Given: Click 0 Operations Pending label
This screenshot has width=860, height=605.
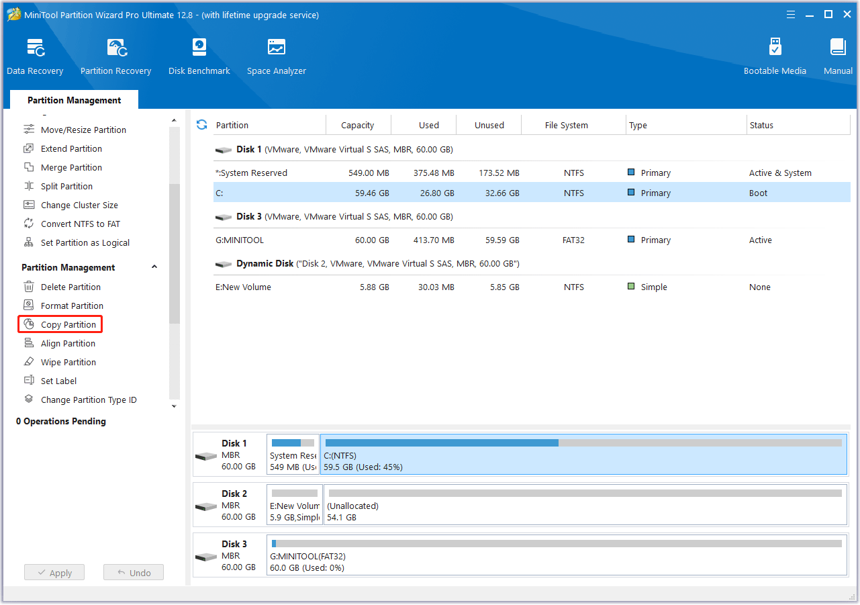Looking at the screenshot, I should (x=61, y=421).
